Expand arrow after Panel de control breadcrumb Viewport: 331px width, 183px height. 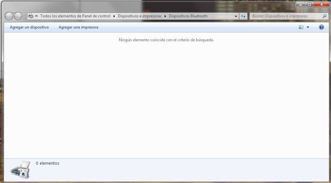[114, 16]
